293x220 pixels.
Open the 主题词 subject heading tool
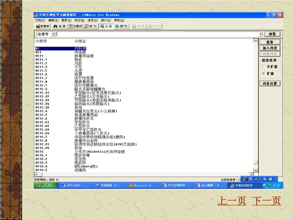(75, 26)
